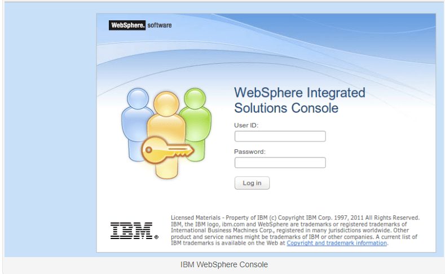Open the Copyright and trademark information link
Image resolution: width=445 pixels, height=274 pixels.
tap(337, 243)
